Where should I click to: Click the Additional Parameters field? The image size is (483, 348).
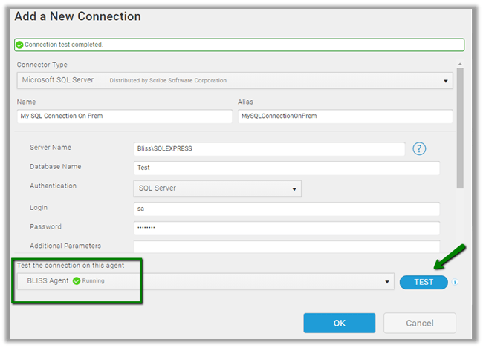click(286, 246)
